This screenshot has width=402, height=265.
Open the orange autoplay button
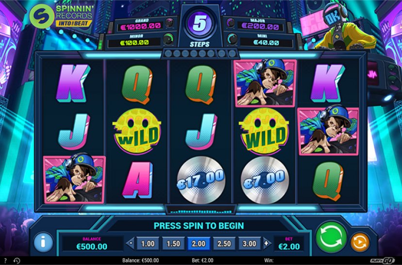(360, 242)
